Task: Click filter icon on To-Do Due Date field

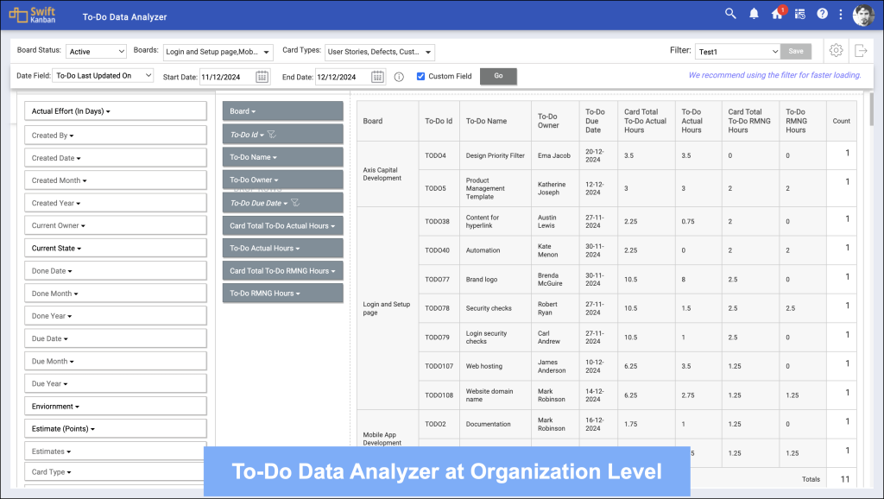Action: click(295, 202)
